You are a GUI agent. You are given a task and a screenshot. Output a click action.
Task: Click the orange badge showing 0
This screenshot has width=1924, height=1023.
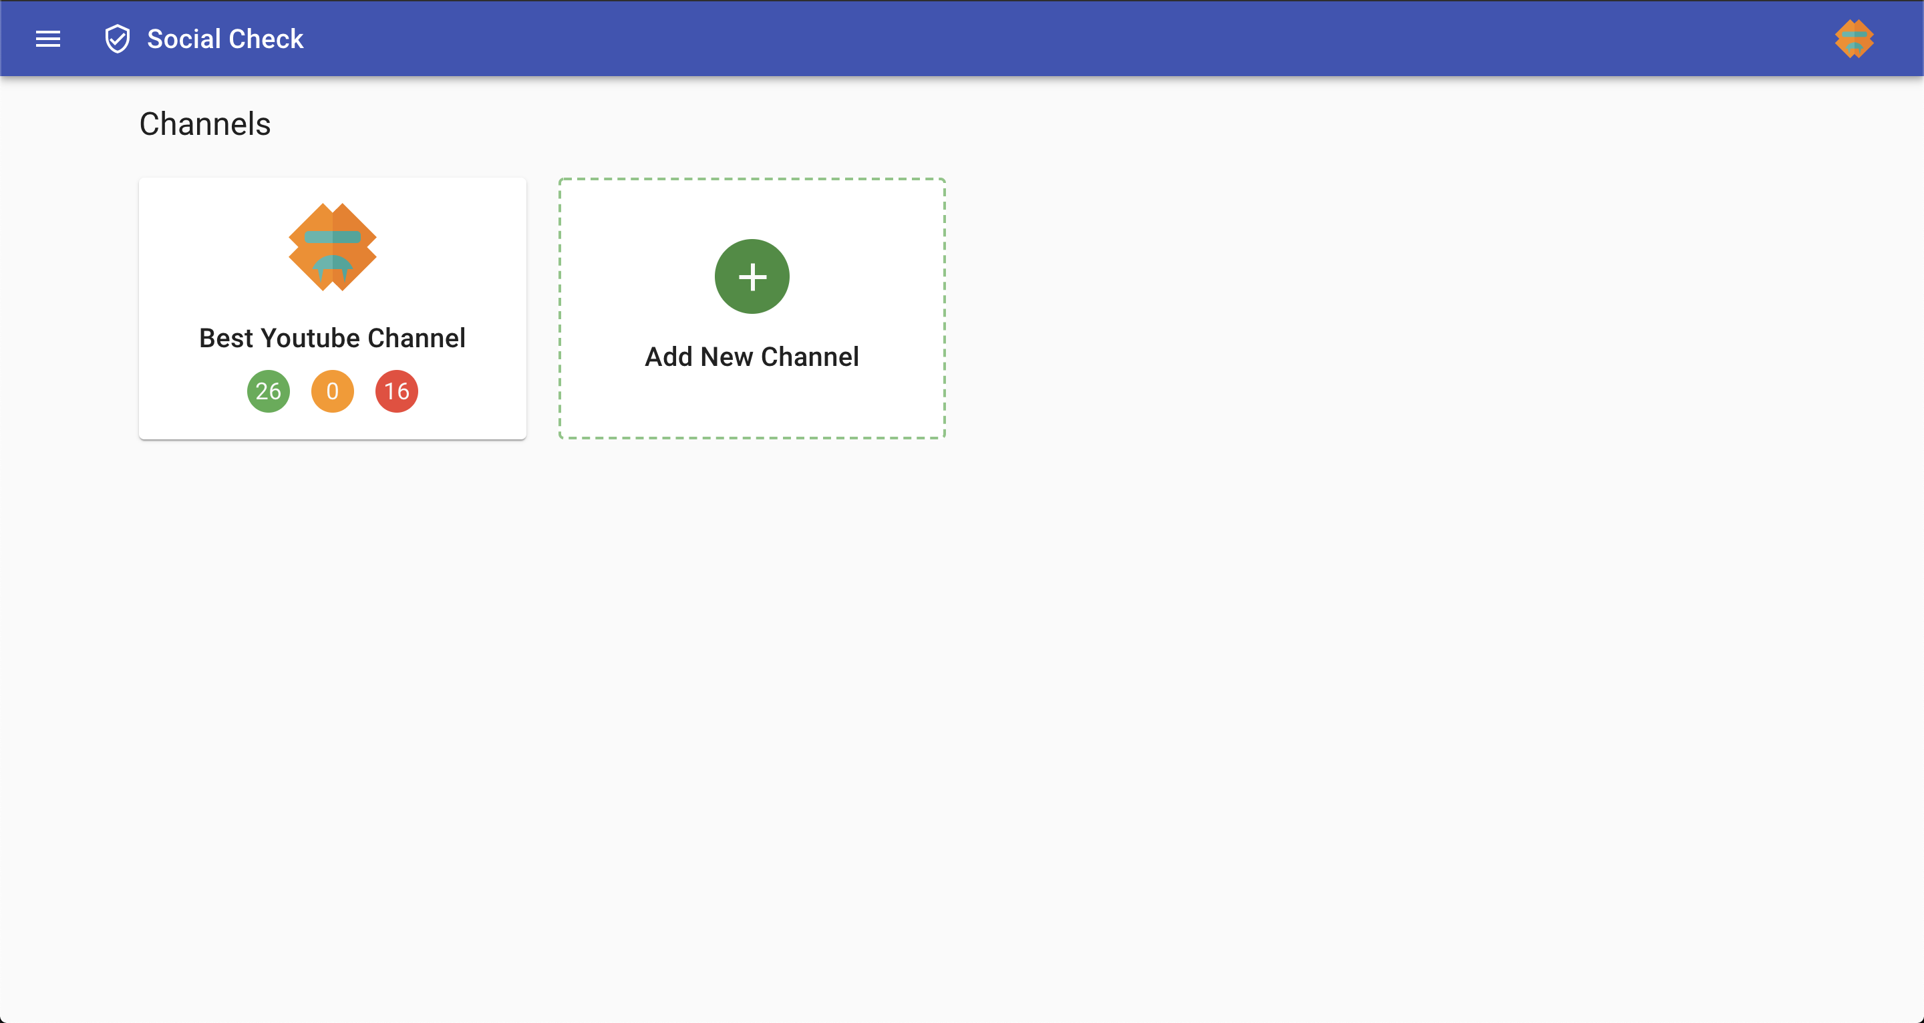(x=333, y=391)
